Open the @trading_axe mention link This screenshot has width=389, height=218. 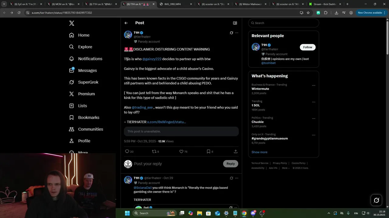coord(142,107)
